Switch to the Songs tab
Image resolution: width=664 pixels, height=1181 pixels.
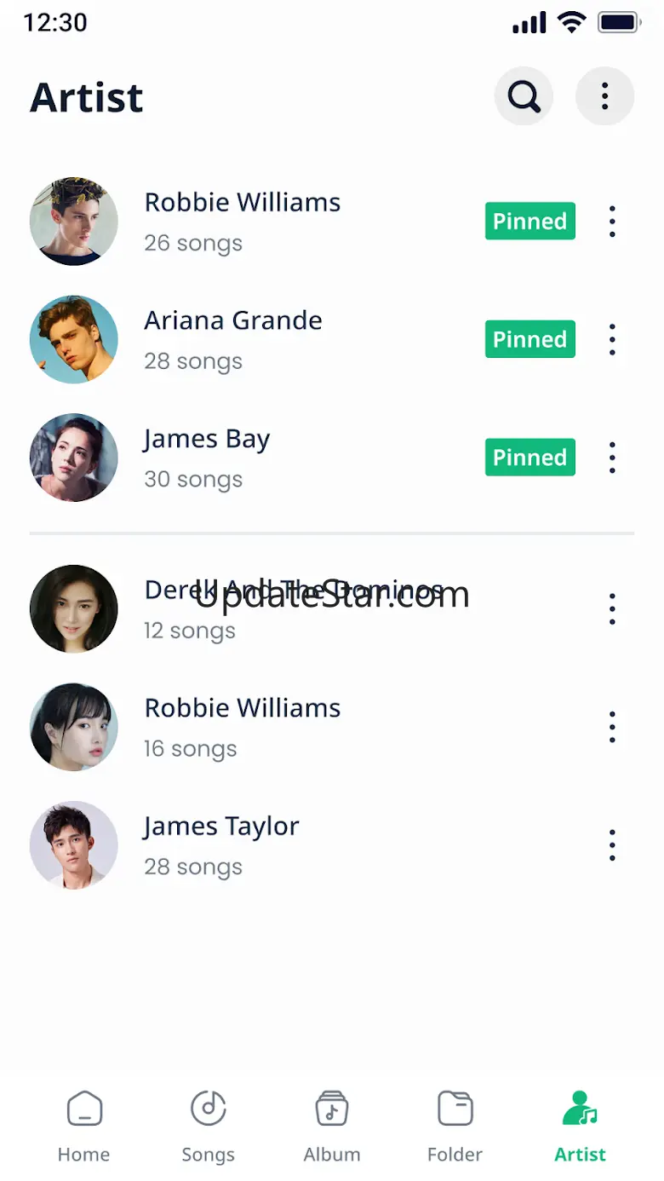208,1126
